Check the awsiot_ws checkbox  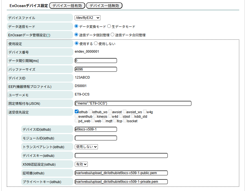(x=125, y=111)
